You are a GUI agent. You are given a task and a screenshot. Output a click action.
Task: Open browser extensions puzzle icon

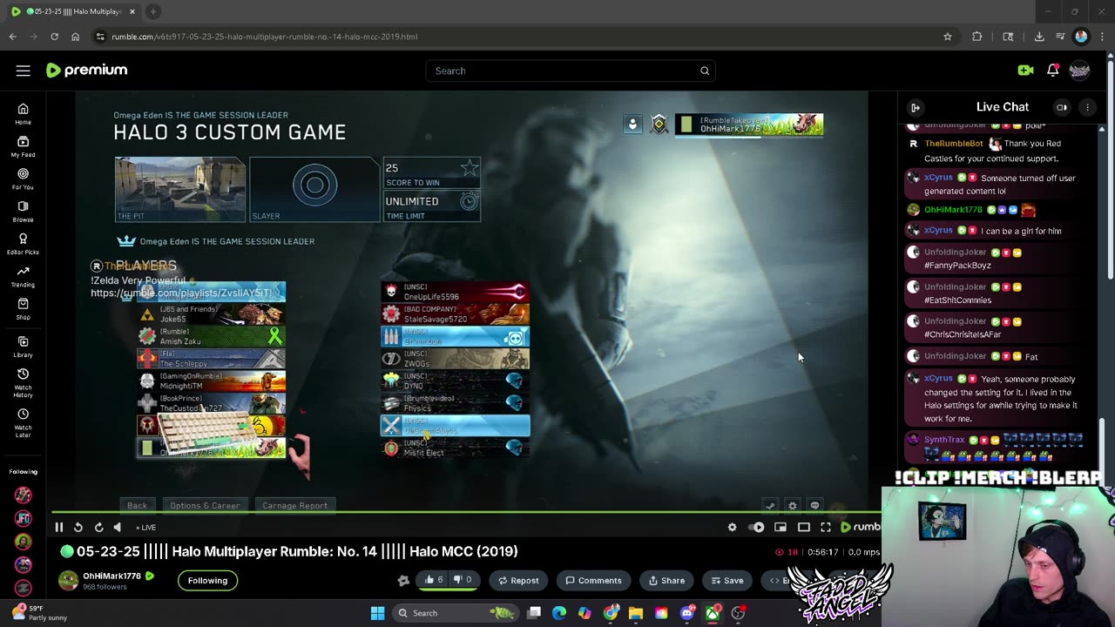coord(977,37)
